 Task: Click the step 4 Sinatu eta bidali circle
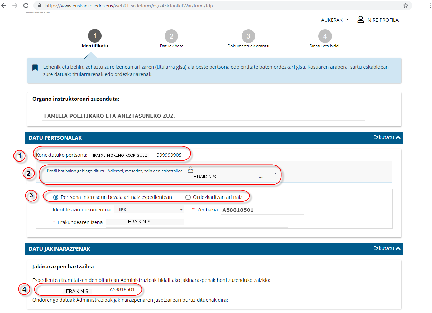pos(325,36)
